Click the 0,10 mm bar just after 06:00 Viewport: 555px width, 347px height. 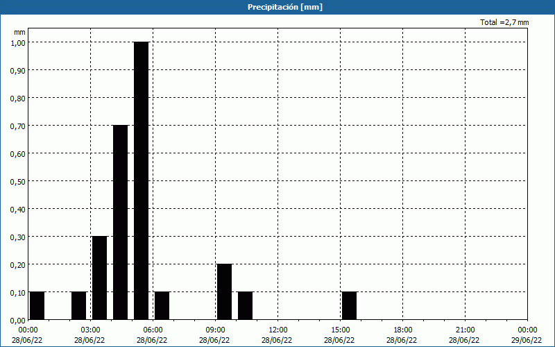162,305
